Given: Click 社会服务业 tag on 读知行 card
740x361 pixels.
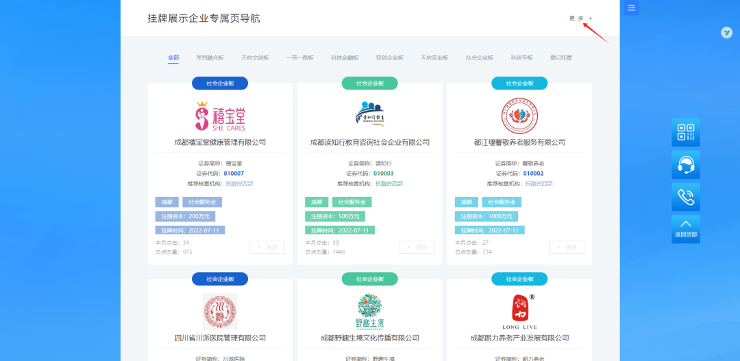Looking at the screenshot, I should click(352, 202).
